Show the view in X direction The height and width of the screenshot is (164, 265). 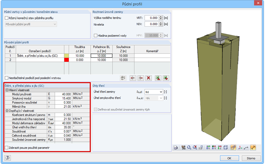pos(208,147)
